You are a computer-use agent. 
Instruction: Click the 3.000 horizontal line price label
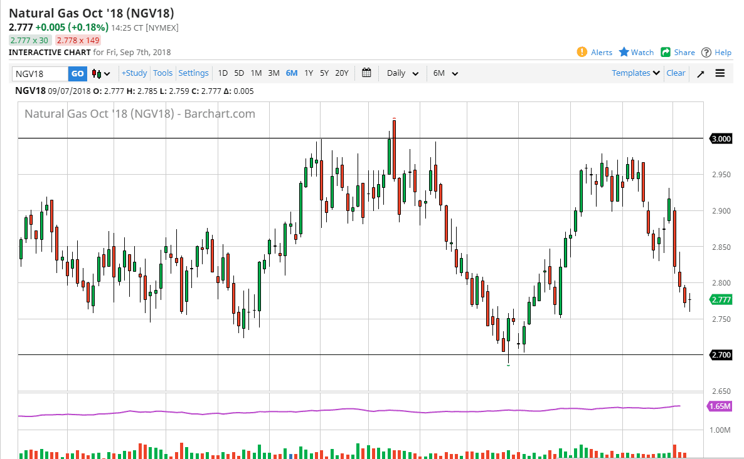click(721, 138)
